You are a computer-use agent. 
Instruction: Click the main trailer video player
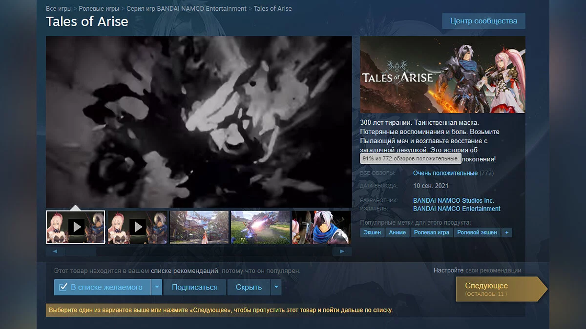pos(199,122)
